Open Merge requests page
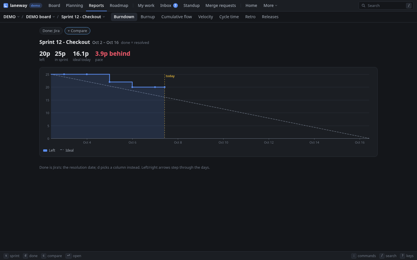 pos(221,5)
